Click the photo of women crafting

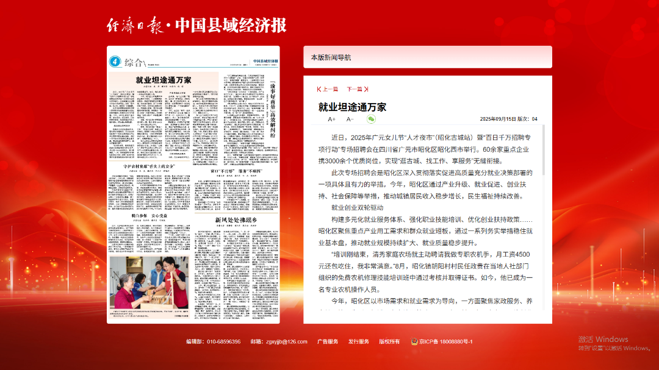pyautogui.click(x=148, y=283)
